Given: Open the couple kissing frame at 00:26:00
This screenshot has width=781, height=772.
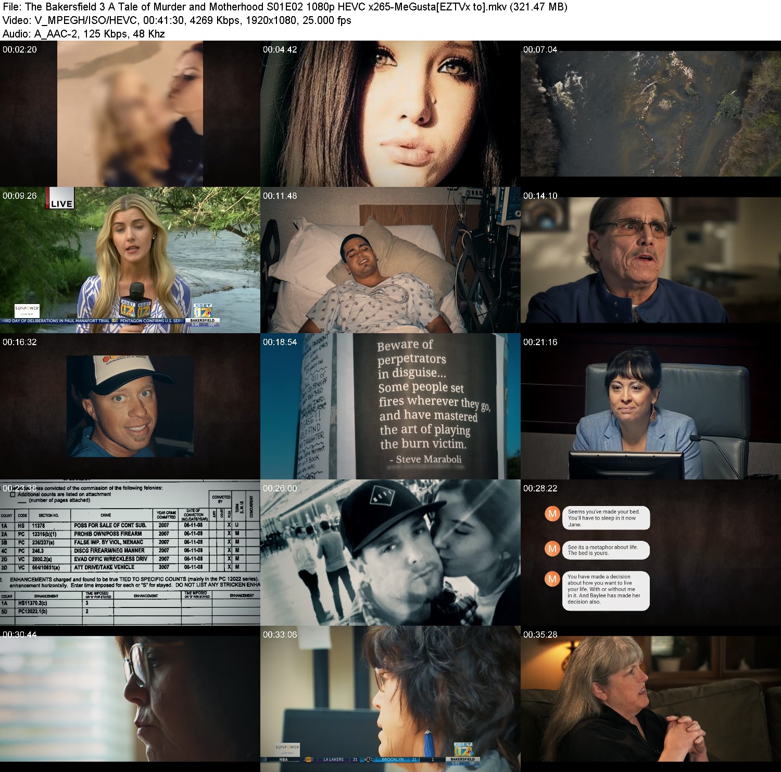Looking at the screenshot, I should pyautogui.click(x=391, y=552).
